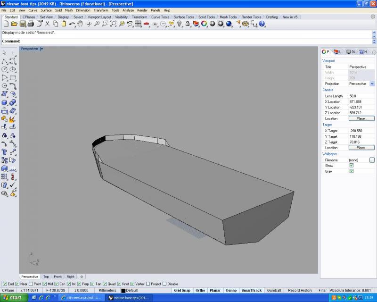This screenshot has height=302, width=377.
Task: Switch to the Curve Tools toolbar tab
Action: 160,17
